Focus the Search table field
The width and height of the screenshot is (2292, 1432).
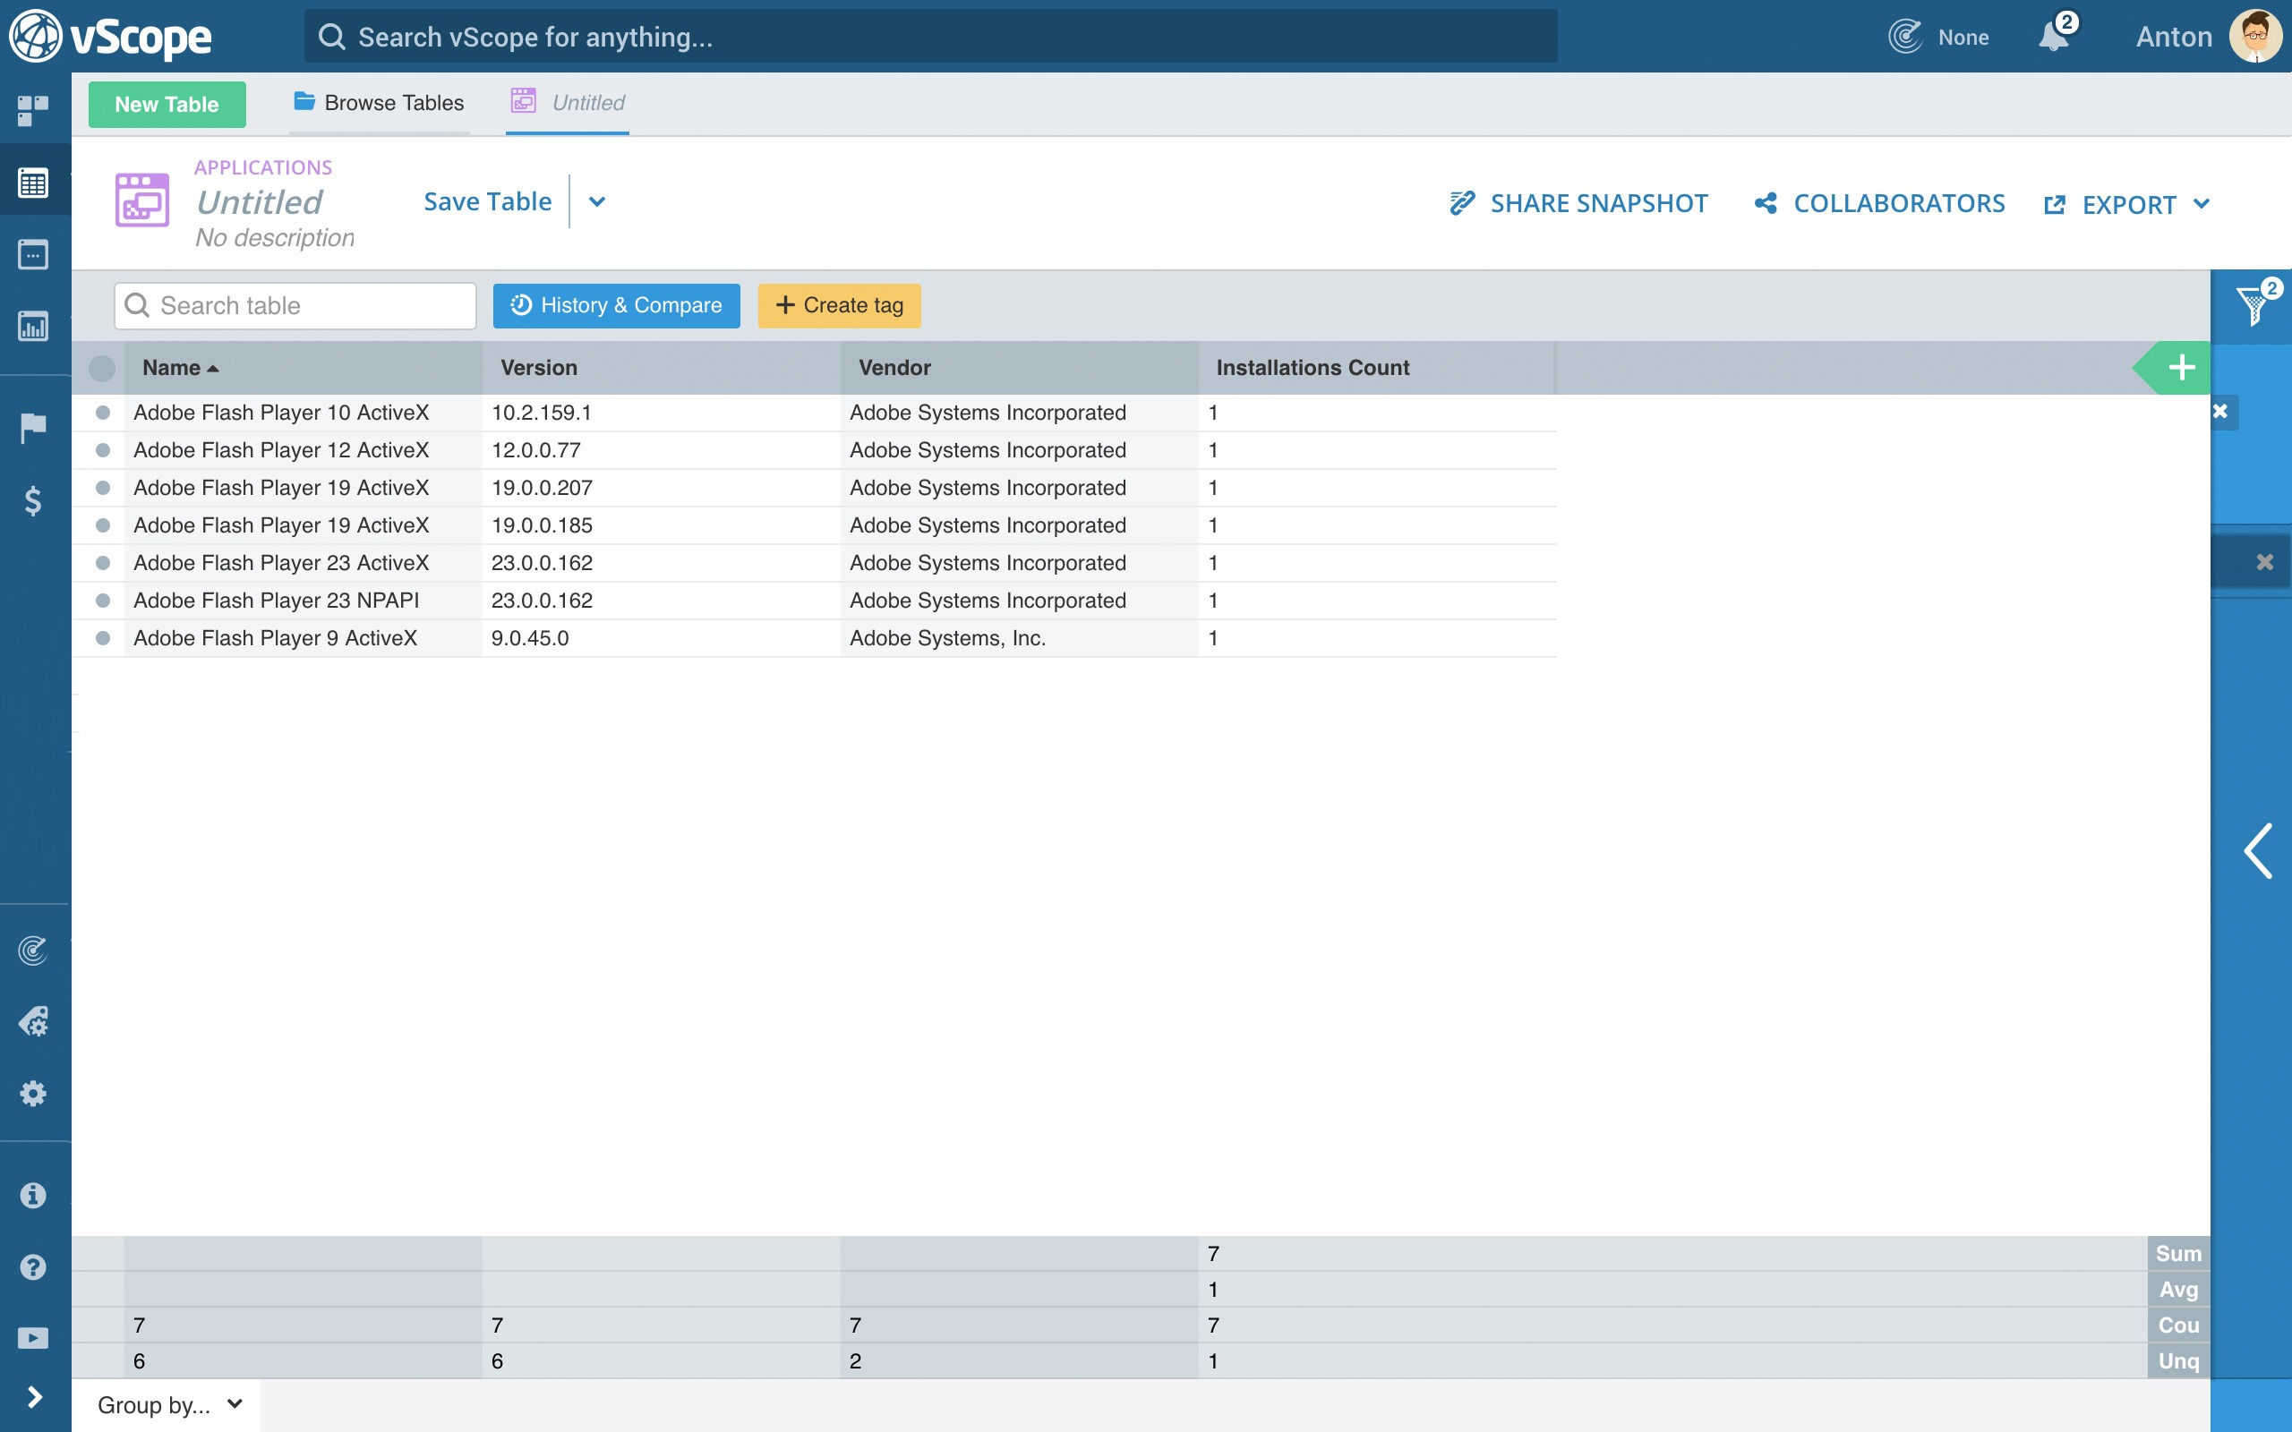[x=295, y=305]
